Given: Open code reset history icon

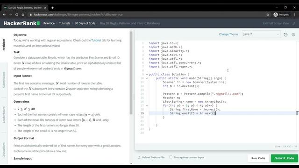Looking at the screenshot, I should pos(285,35).
